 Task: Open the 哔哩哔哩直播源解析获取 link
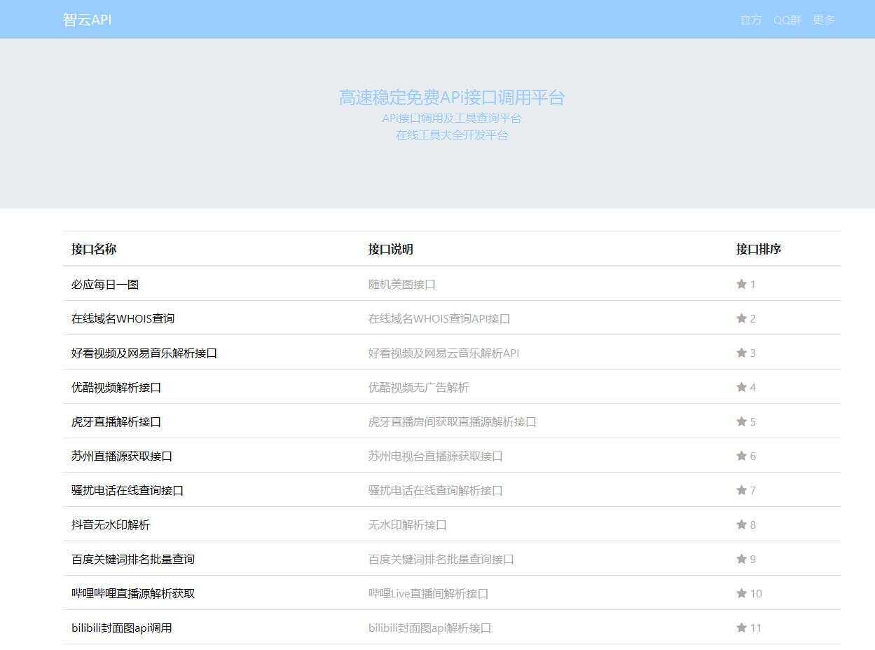[x=133, y=593]
